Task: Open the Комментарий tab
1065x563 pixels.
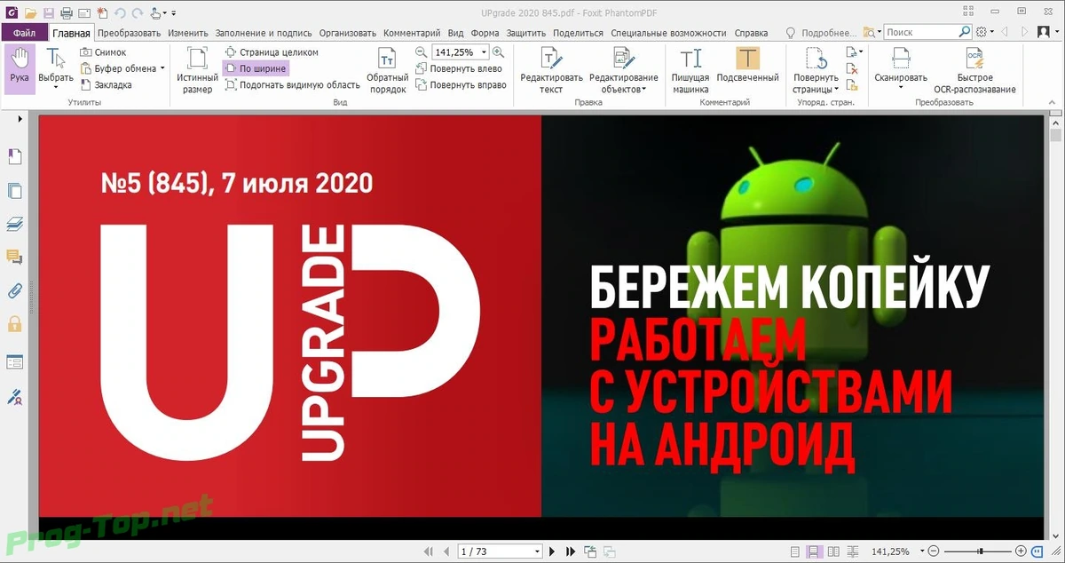Action: tap(413, 33)
